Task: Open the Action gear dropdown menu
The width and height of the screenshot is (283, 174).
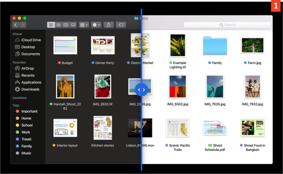Action: click(x=96, y=25)
